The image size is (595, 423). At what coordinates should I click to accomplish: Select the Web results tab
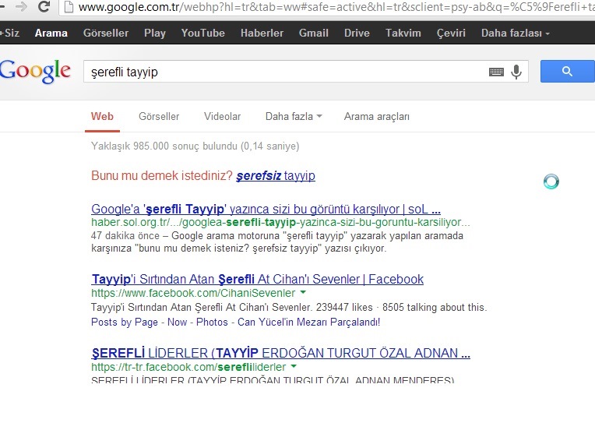pyautogui.click(x=102, y=116)
